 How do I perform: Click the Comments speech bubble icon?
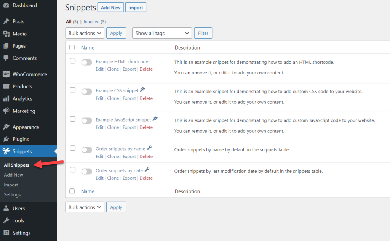click(6, 58)
